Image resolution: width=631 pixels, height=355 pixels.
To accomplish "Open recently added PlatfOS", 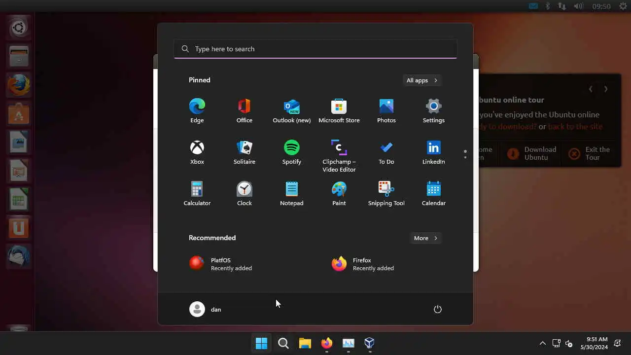I will point(221,264).
